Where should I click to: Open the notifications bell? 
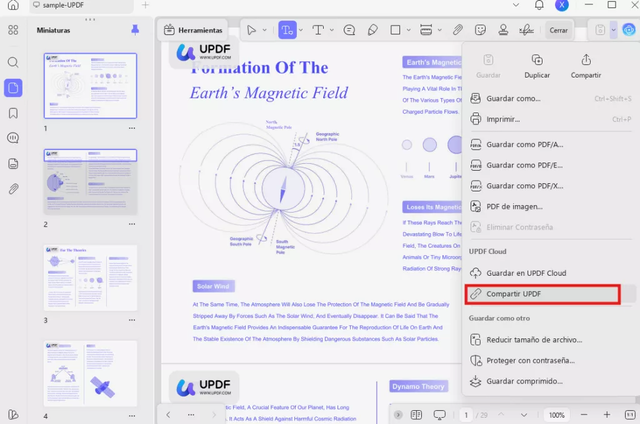539,5
